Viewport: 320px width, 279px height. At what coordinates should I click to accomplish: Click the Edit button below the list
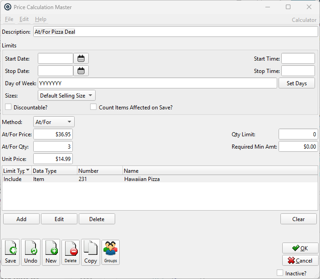coord(59,219)
